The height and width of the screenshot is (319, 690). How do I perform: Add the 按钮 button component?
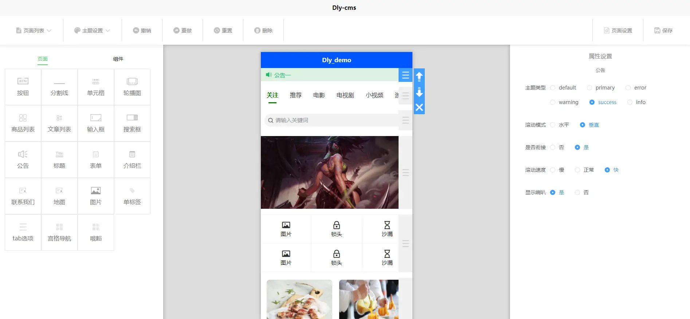23,87
